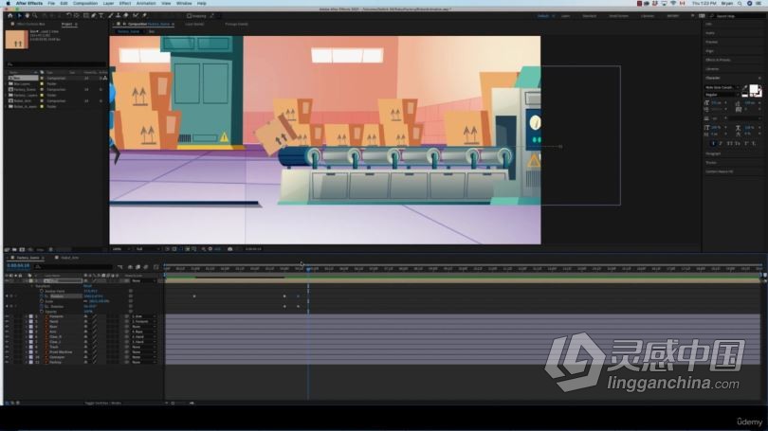Expand the Front Machine layer properties
Screen dimensions: 768x431
coord(26,351)
